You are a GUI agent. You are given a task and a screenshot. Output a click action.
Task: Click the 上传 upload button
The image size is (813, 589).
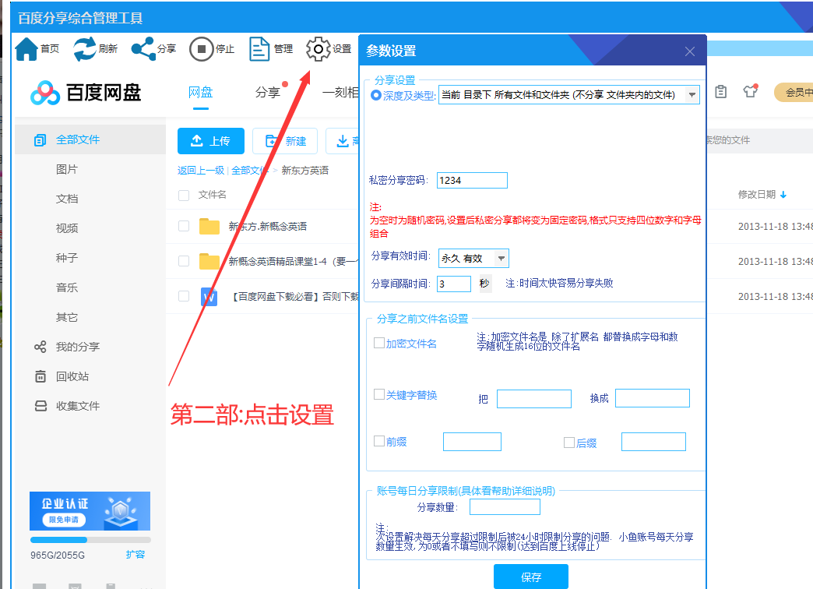(210, 141)
